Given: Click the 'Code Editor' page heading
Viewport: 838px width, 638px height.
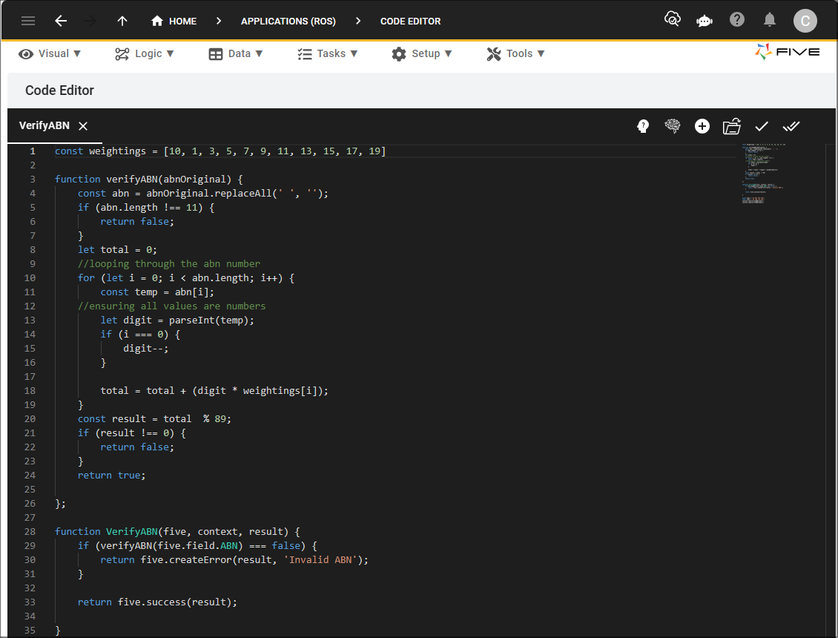Looking at the screenshot, I should (59, 91).
